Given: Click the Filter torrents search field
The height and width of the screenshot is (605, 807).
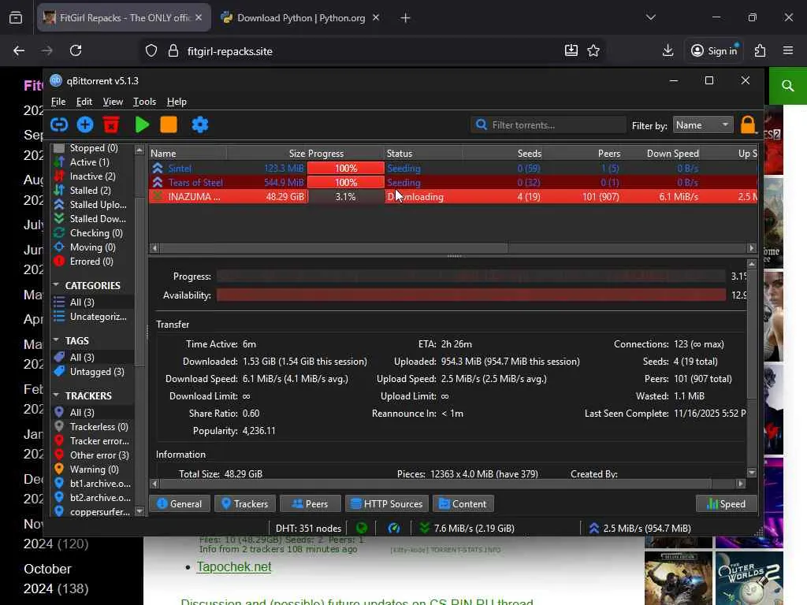Looking at the screenshot, I should (x=549, y=125).
